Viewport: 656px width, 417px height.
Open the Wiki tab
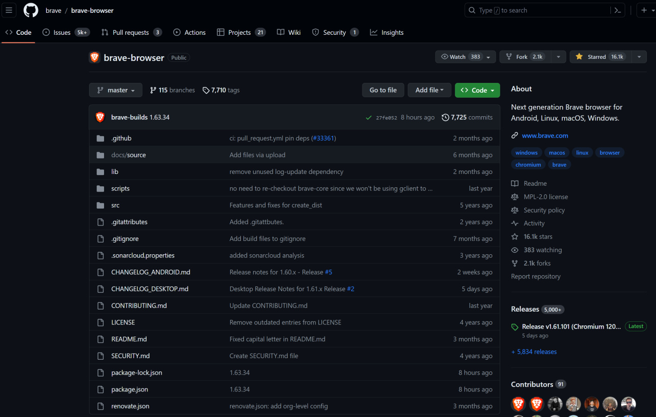click(x=289, y=32)
